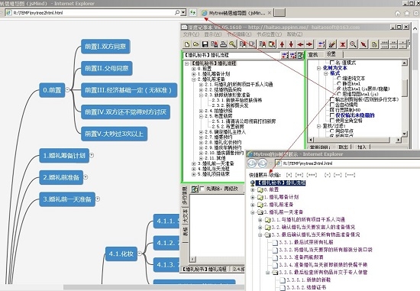Click the key icon in the toolbar

pos(232,44)
